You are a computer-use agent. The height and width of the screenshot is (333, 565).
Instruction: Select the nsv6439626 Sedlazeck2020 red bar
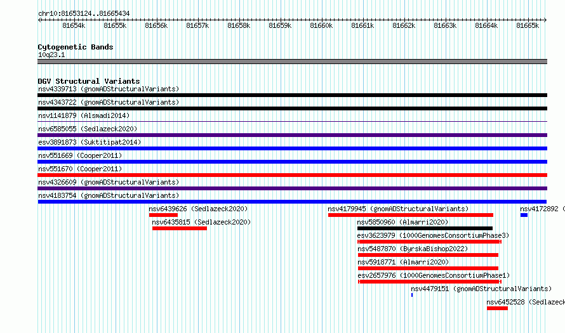[163, 215]
